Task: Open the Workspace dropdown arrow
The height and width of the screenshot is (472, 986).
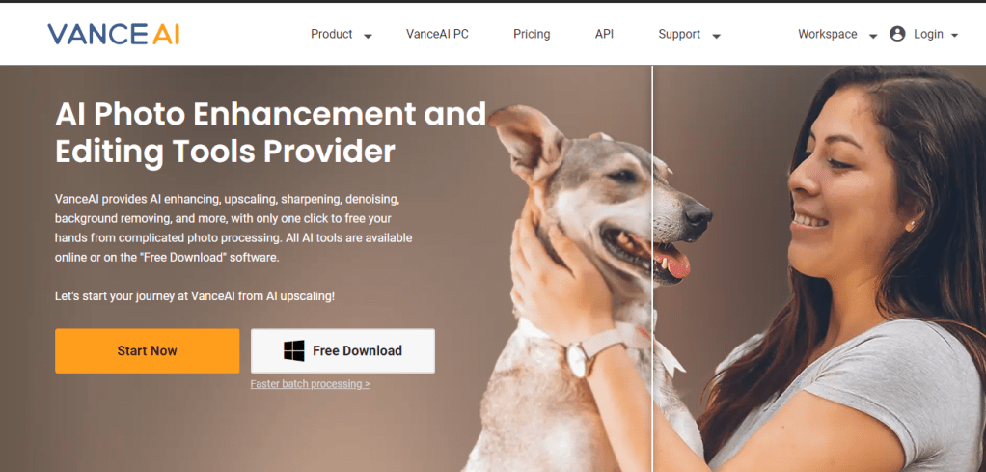Action: pos(873,36)
